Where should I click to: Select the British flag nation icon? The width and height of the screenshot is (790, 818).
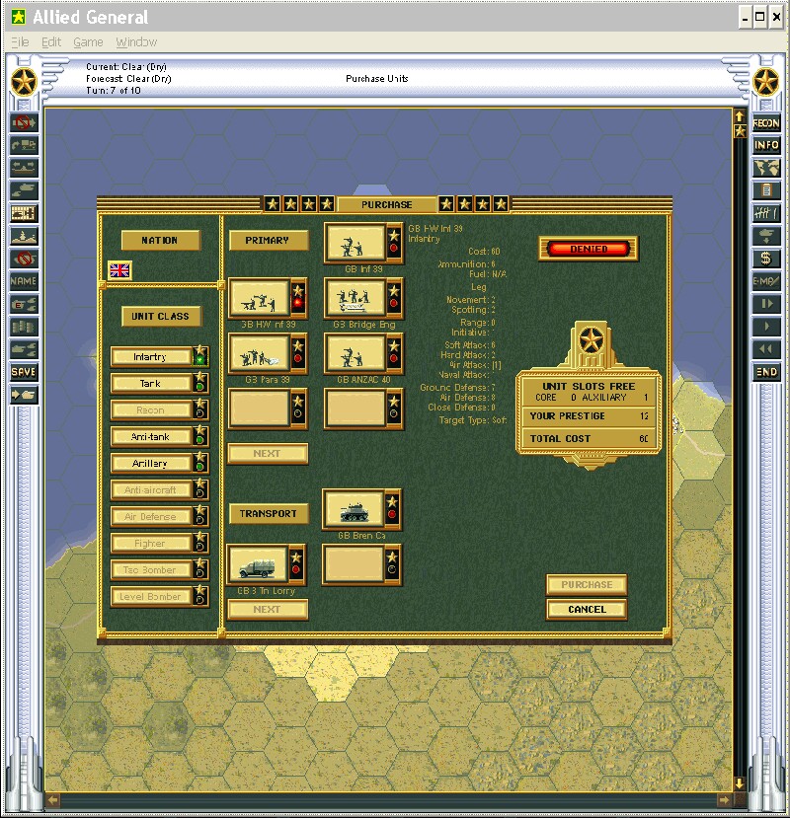pos(119,270)
